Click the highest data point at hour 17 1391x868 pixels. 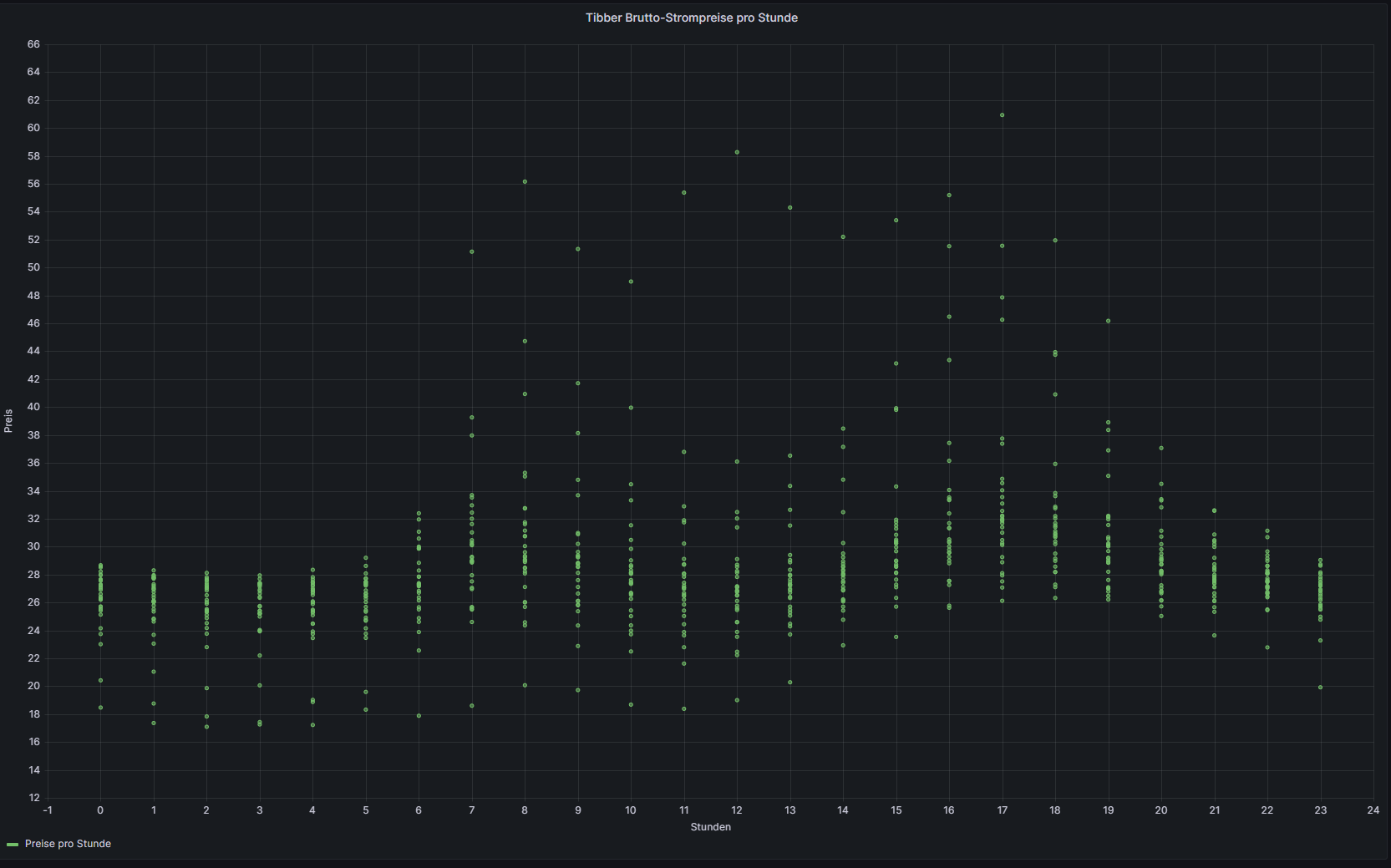pos(1002,115)
